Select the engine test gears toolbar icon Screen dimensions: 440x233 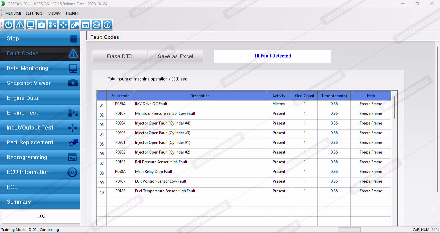pyautogui.click(x=53, y=25)
